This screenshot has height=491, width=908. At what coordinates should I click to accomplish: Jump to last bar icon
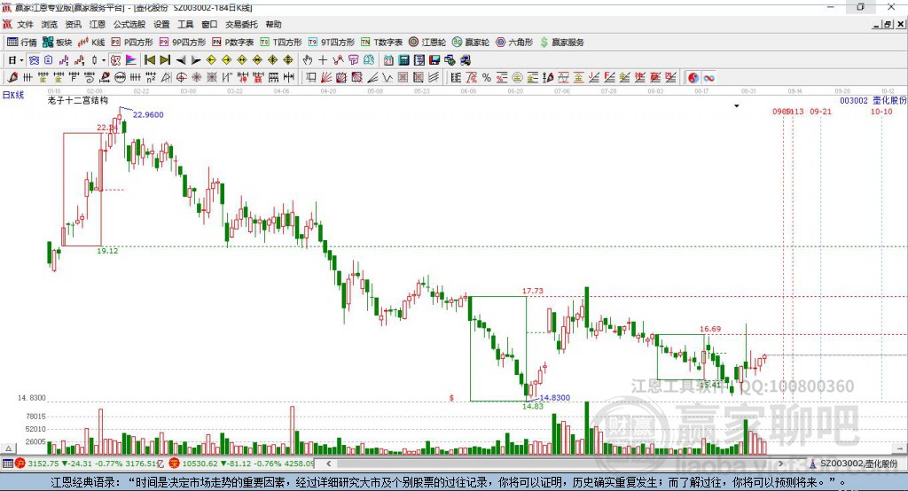(165, 60)
